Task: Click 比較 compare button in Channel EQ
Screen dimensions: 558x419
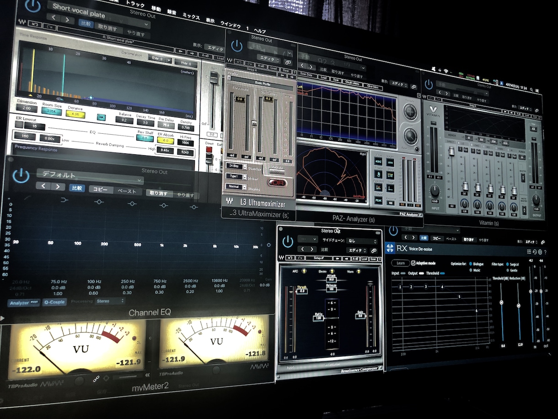Action: [x=77, y=188]
